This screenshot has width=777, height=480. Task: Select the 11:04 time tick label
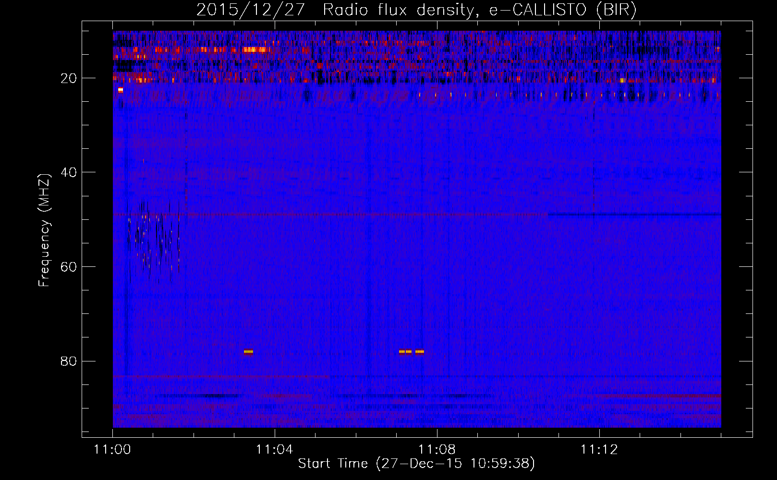[274, 449]
